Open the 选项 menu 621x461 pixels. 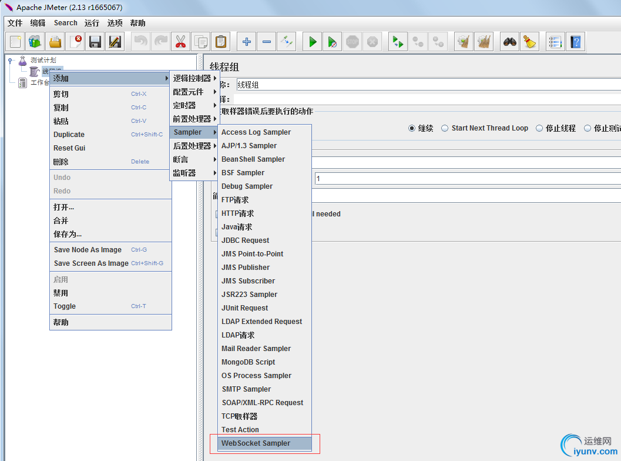(x=115, y=23)
